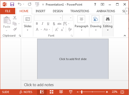Toggle Strikethrough formatting
129x95 pixels.
coord(59,24)
